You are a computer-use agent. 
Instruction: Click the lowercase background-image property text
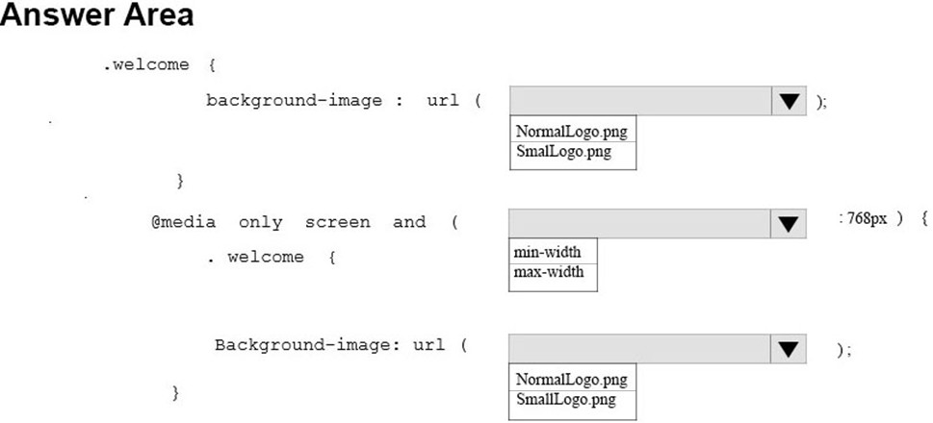point(294,101)
